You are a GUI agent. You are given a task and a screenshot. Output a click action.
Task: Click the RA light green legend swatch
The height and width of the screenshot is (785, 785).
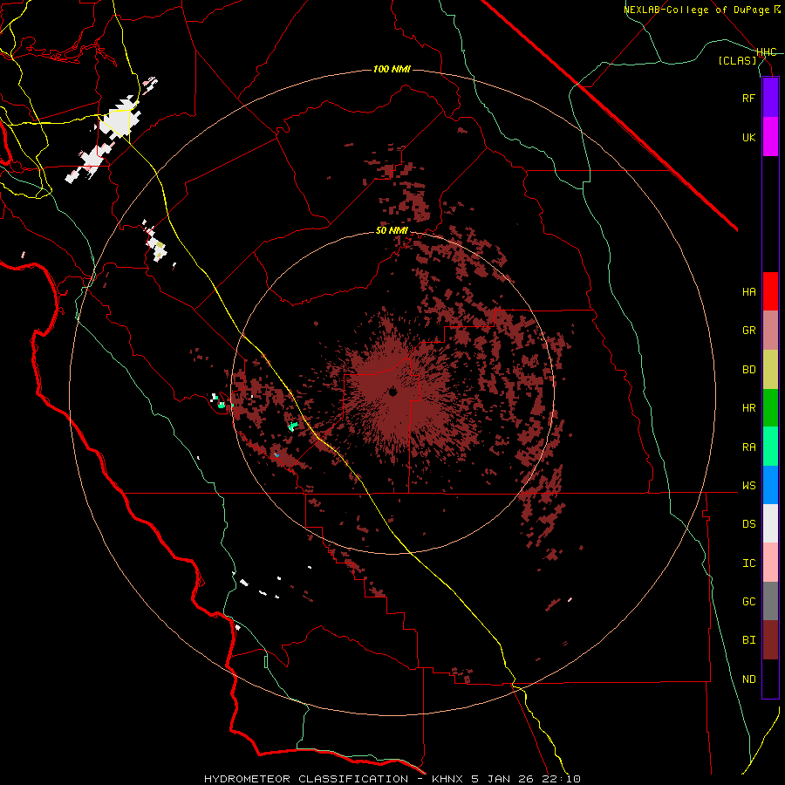pos(770,447)
